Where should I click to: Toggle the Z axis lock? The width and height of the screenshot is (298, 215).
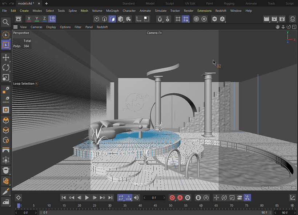tap(44, 19)
